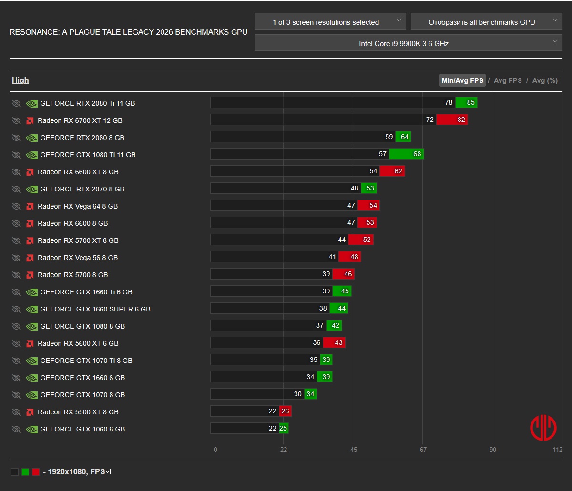This screenshot has height=491, width=572.
Task: Click the red site logo at chart corner
Action: pos(543,428)
